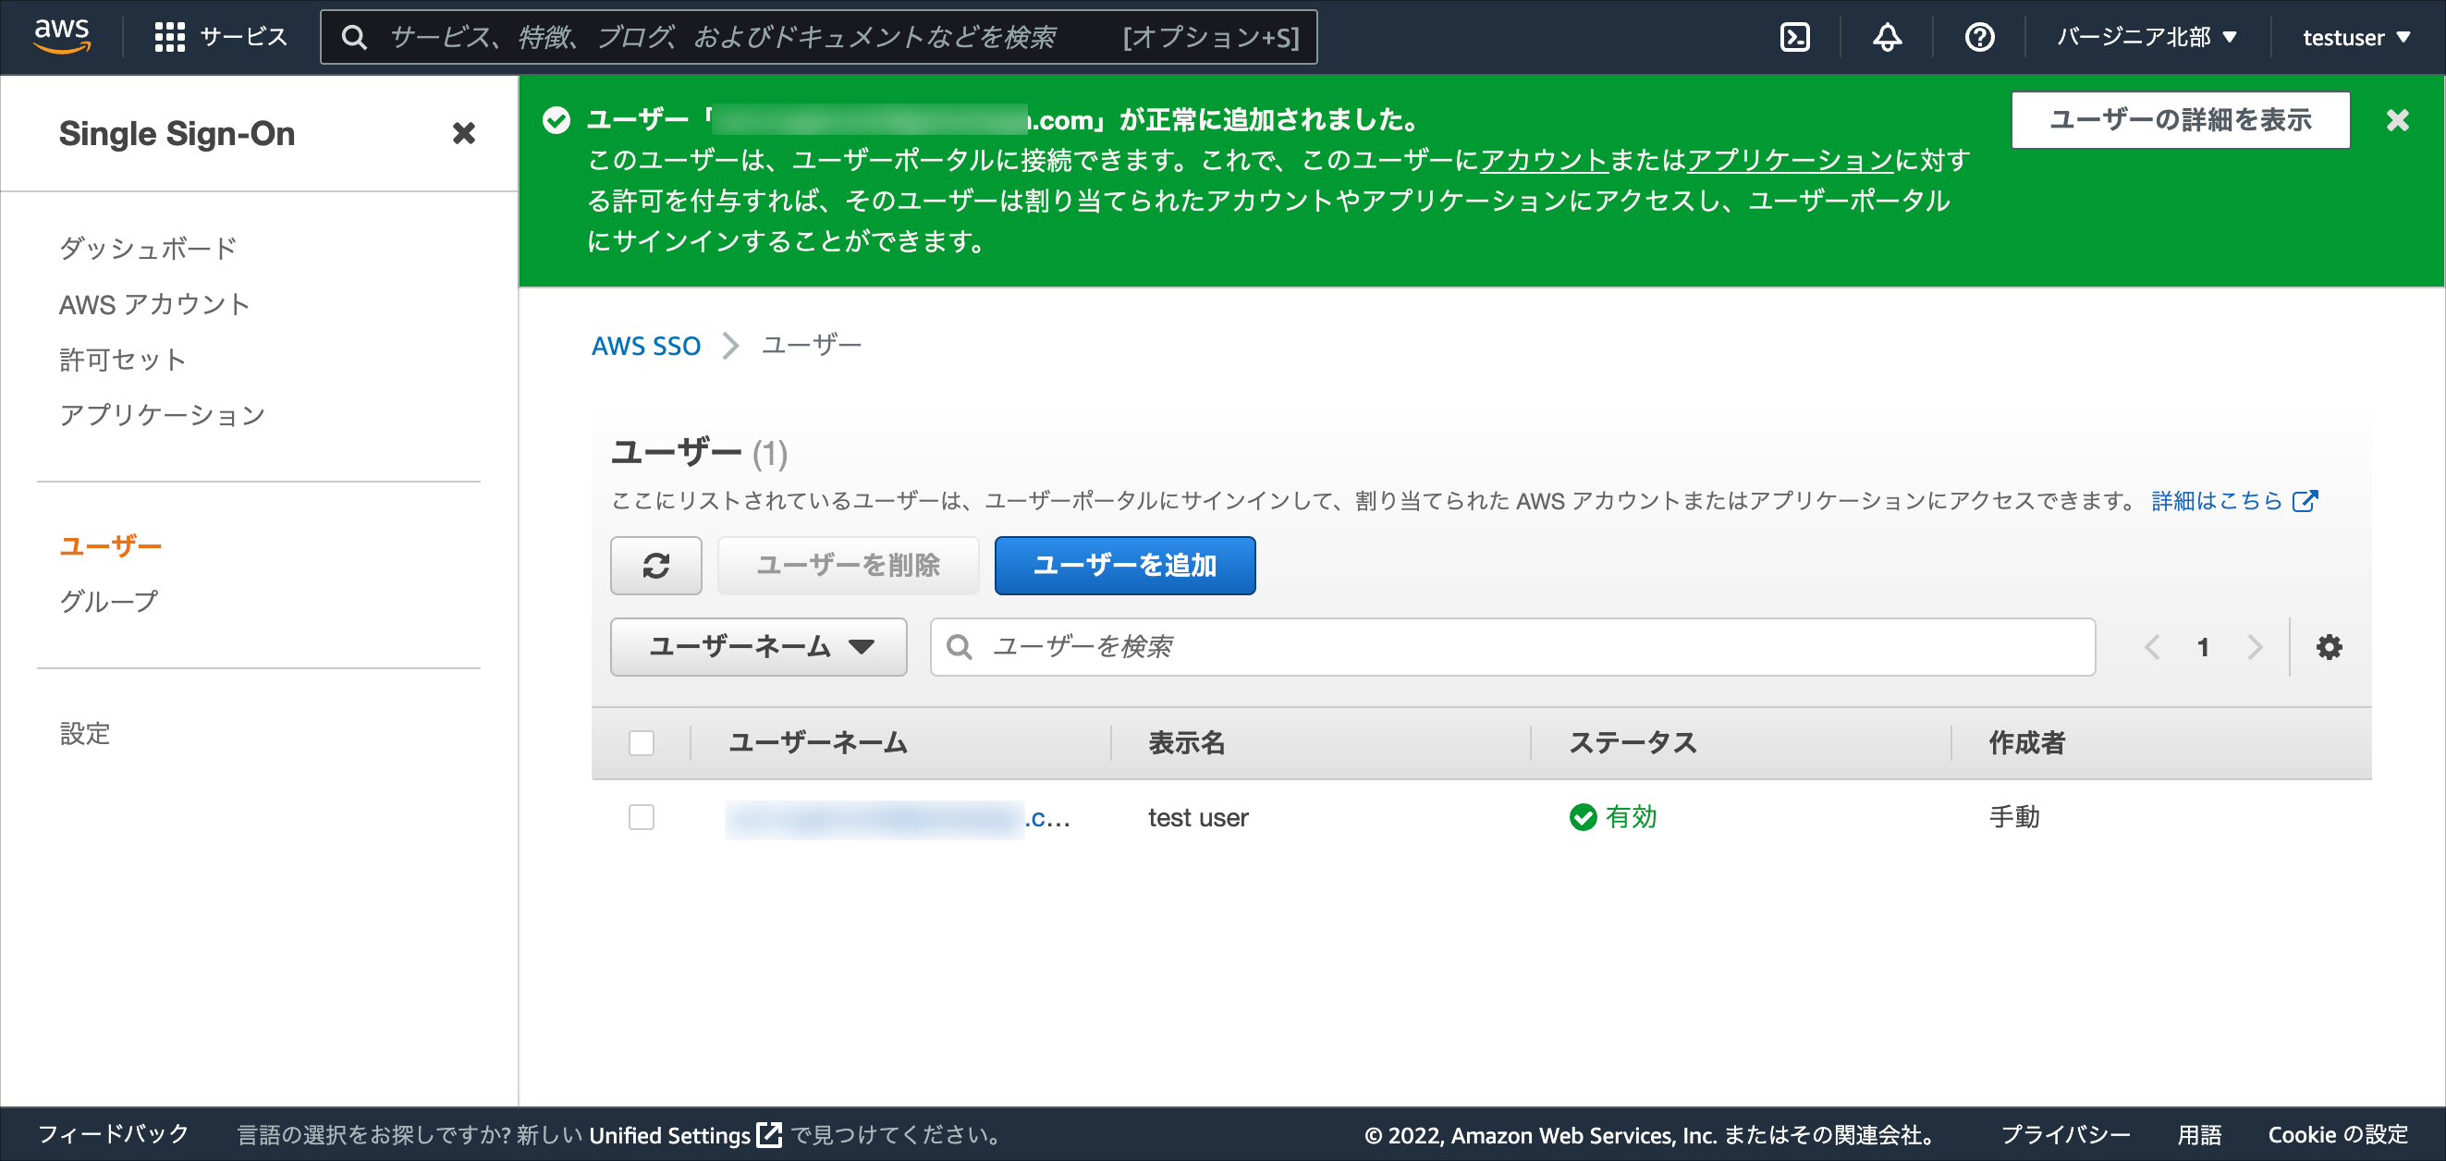This screenshot has height=1161, width=2446.
Task: Close the Single Sign-On side panel
Action: point(463,133)
